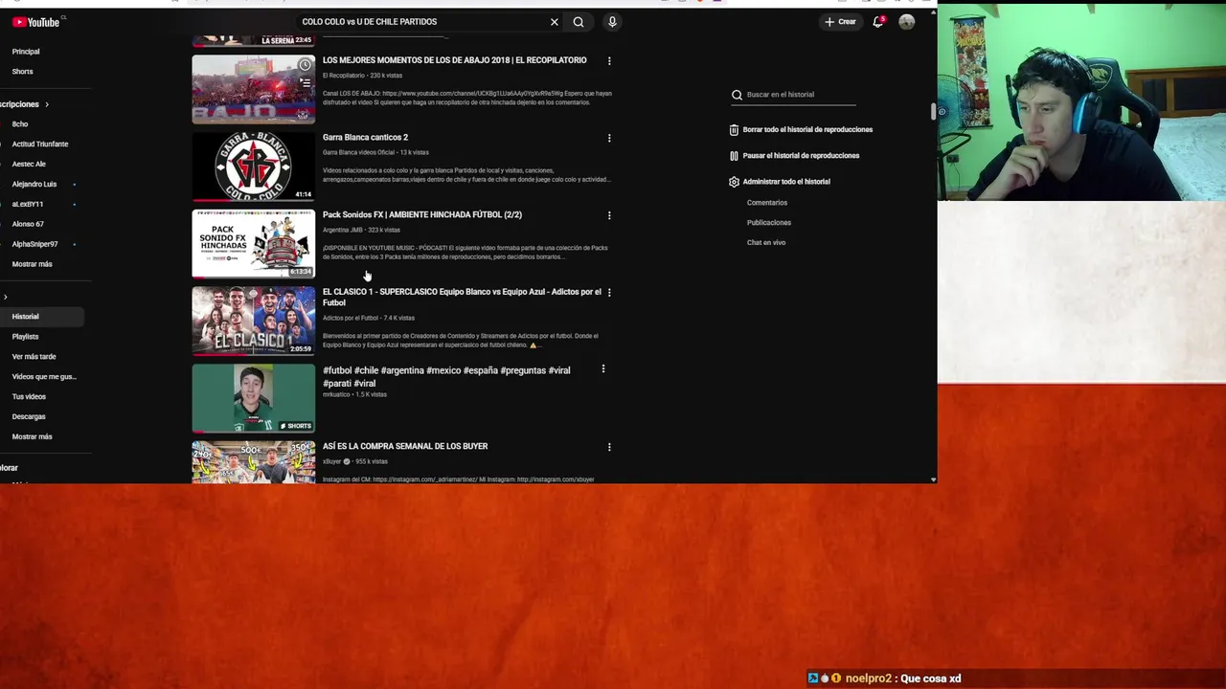Expand the section chevron above Historial
Image resolution: width=1226 pixels, height=689 pixels.
[5, 298]
